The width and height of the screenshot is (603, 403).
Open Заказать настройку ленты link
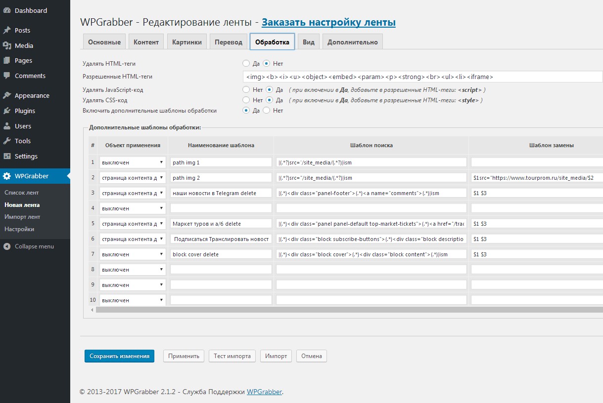(328, 22)
